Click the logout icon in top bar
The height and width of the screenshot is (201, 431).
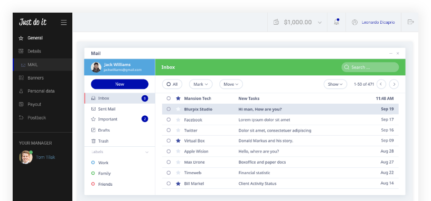click(x=410, y=22)
